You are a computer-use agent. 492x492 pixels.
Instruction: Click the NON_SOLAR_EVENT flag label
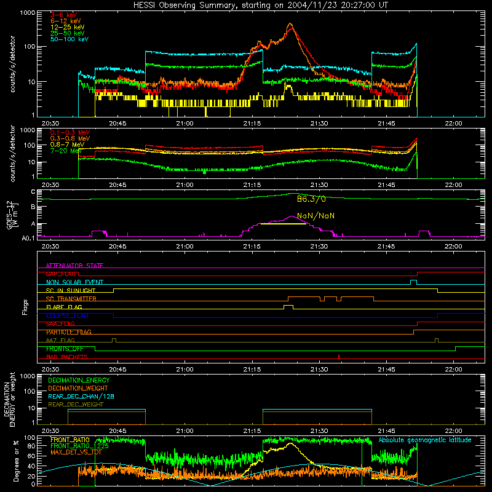point(74,282)
